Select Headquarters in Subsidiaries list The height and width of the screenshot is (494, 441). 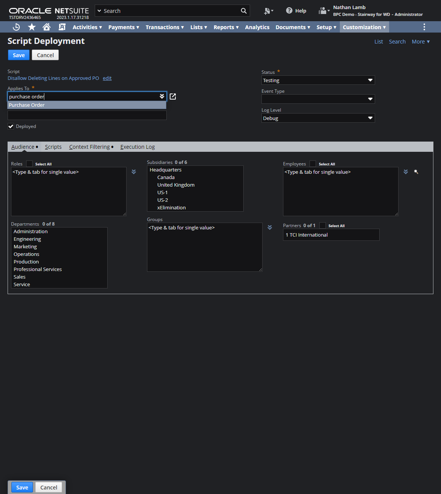point(195,170)
